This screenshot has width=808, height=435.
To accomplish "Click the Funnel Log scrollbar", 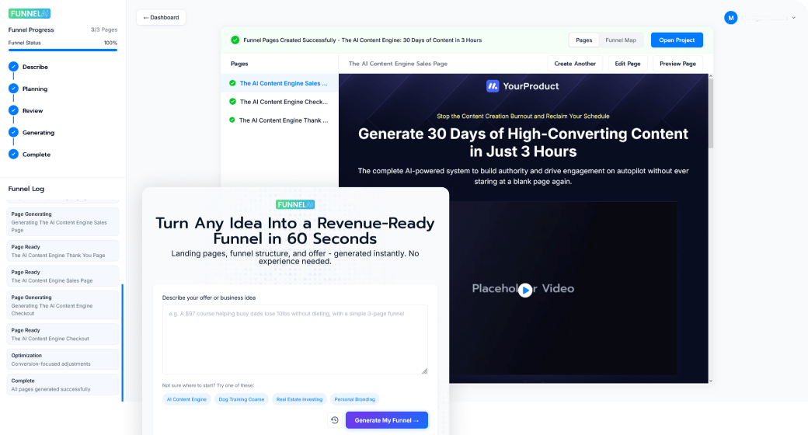I will tap(122, 343).
